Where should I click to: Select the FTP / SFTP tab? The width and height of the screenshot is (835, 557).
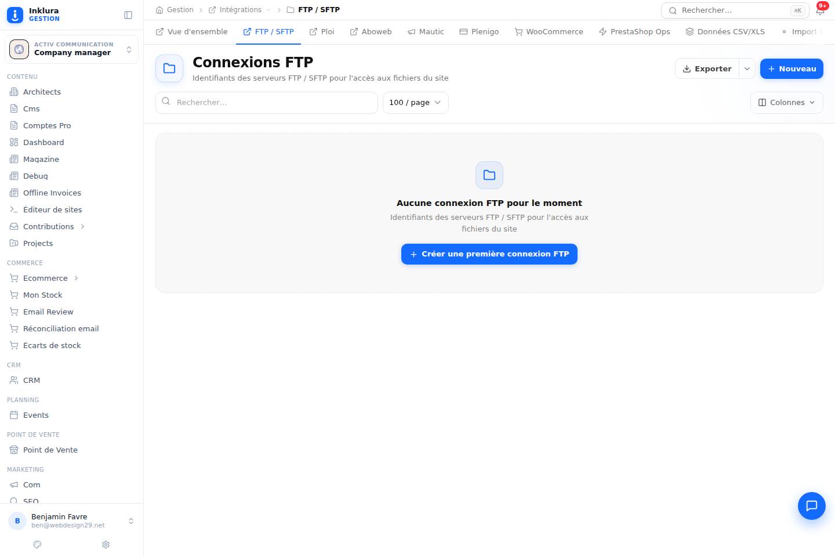[268, 32]
